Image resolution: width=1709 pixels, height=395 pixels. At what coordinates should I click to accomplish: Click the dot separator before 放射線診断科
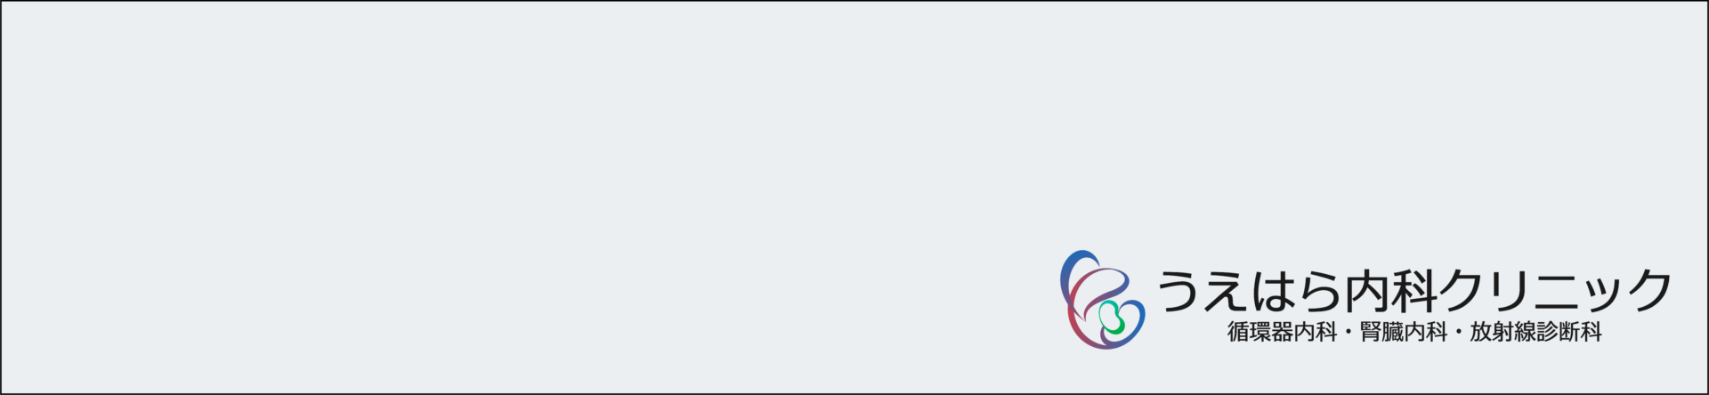tap(1459, 333)
